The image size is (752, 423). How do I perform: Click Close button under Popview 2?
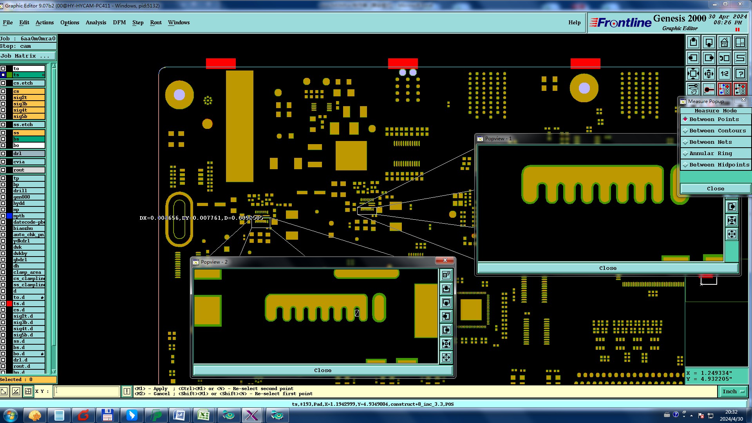[322, 371]
